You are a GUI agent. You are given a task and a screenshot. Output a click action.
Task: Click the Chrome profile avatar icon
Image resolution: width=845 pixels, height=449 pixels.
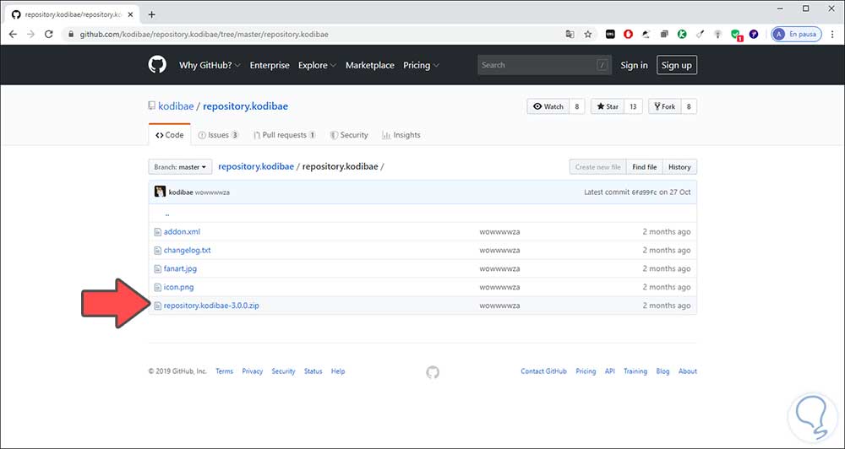click(779, 35)
